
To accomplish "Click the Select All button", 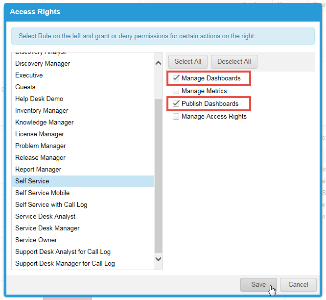I will (x=188, y=62).
